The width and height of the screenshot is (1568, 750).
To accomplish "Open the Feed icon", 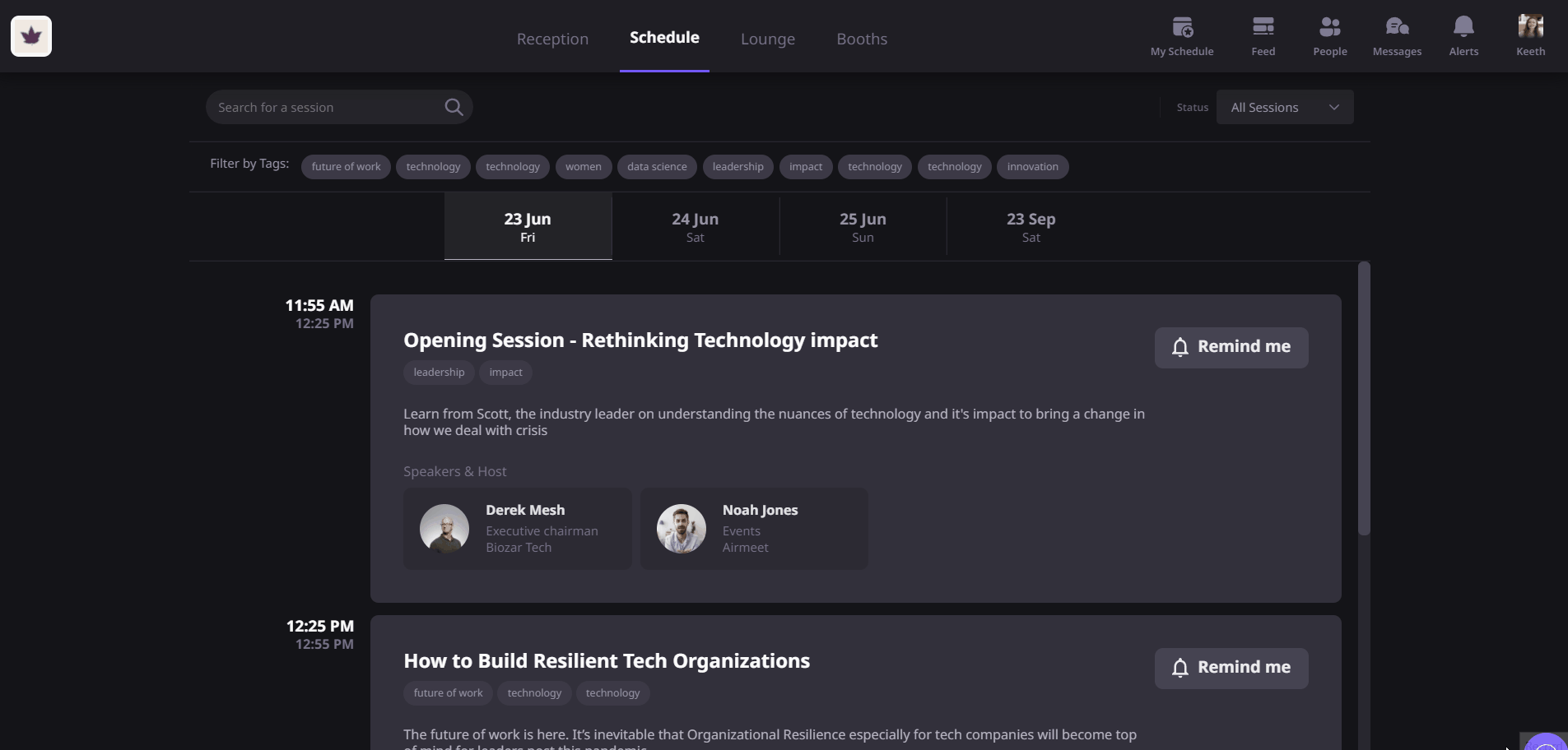I will (x=1263, y=28).
